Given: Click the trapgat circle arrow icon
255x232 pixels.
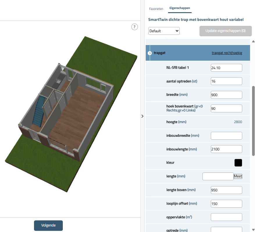Looking at the screenshot, I should [150, 53].
